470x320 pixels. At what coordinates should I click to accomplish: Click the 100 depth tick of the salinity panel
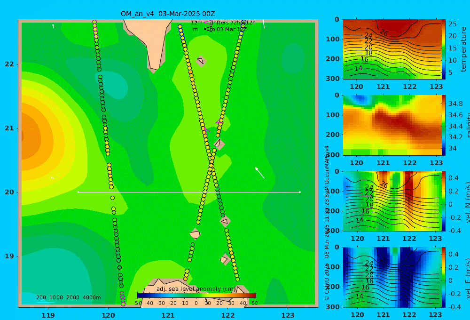(x=333, y=115)
